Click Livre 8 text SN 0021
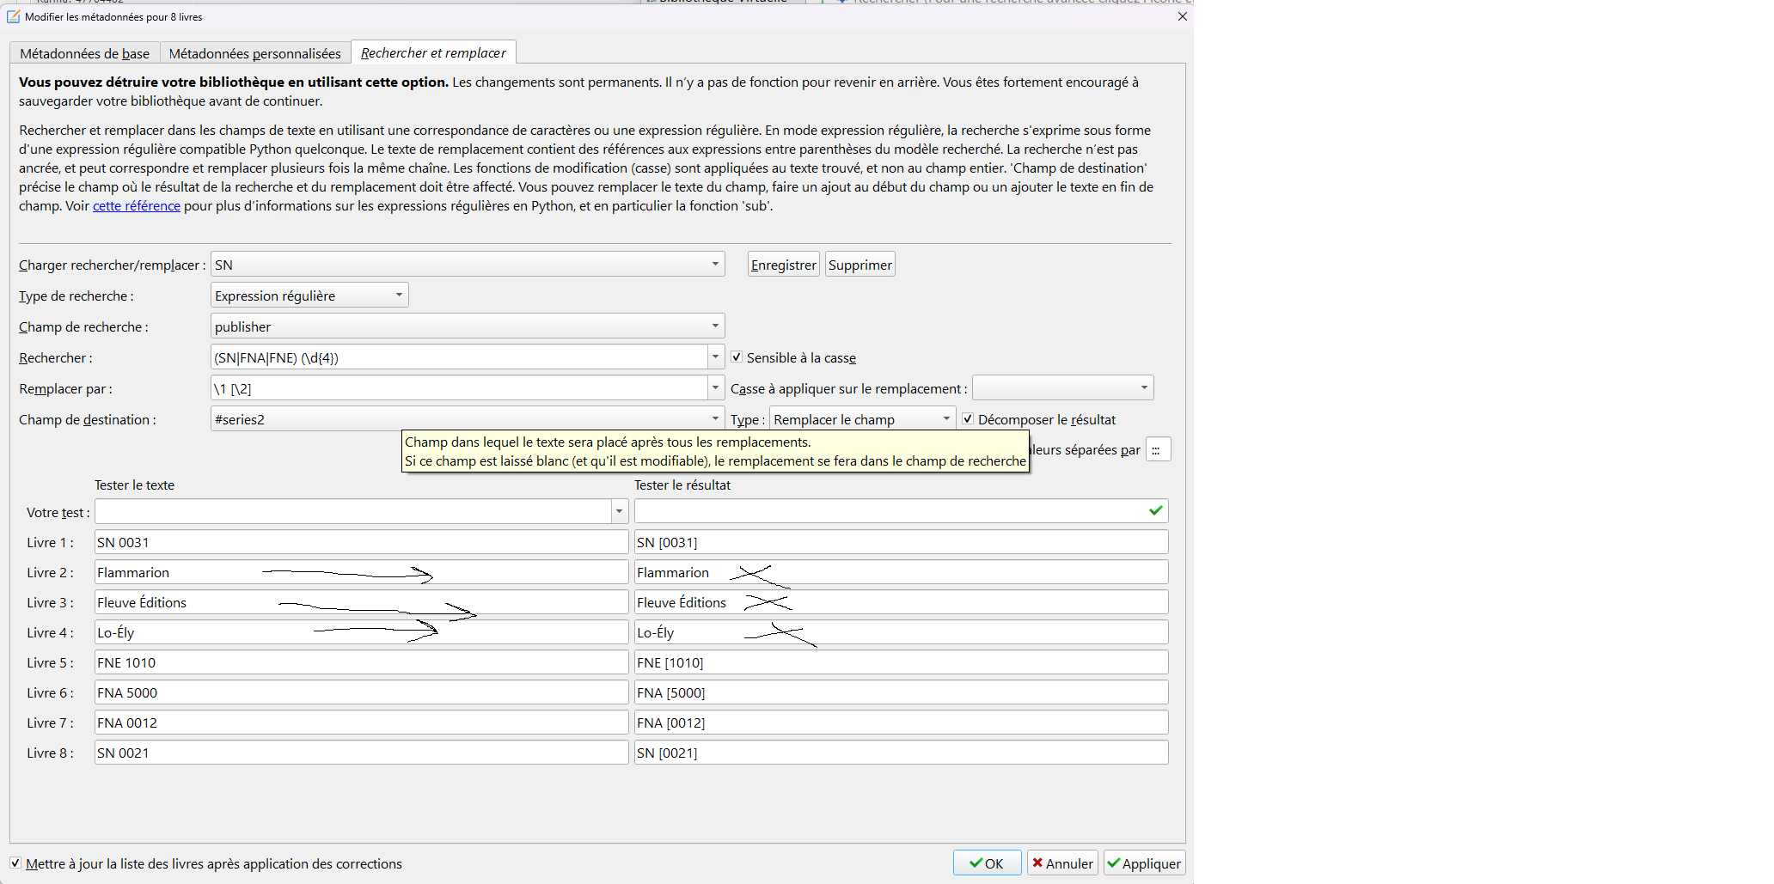1774x884 pixels. click(361, 753)
